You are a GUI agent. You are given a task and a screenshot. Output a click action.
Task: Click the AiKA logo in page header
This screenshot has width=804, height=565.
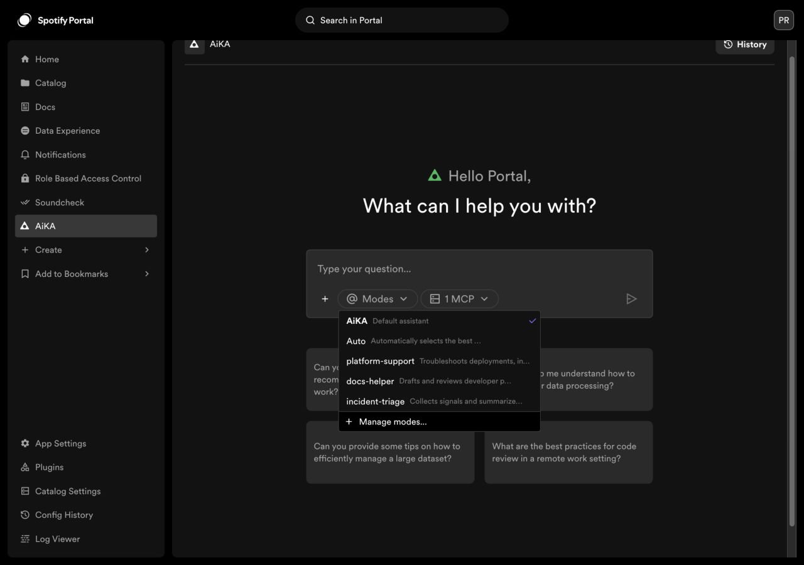click(195, 44)
